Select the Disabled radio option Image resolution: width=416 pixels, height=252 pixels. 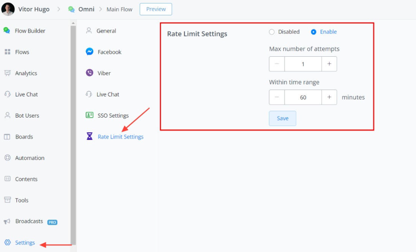tap(271, 32)
